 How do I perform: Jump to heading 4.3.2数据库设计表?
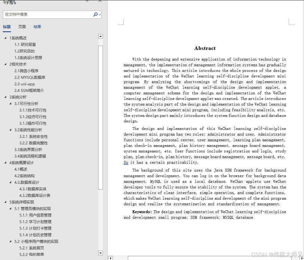click(x=35, y=196)
